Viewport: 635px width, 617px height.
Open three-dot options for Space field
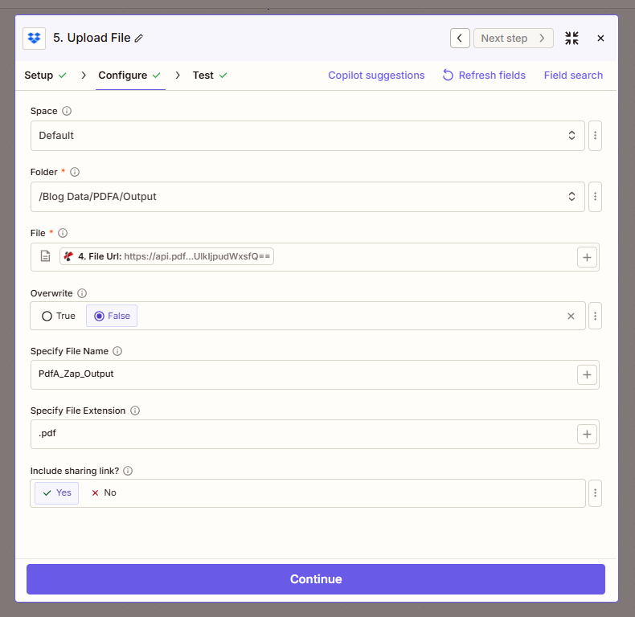point(595,136)
